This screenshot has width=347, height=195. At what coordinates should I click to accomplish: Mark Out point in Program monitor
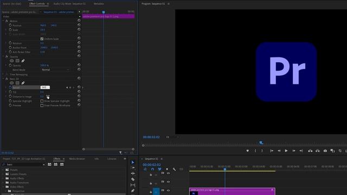tap(262, 151)
